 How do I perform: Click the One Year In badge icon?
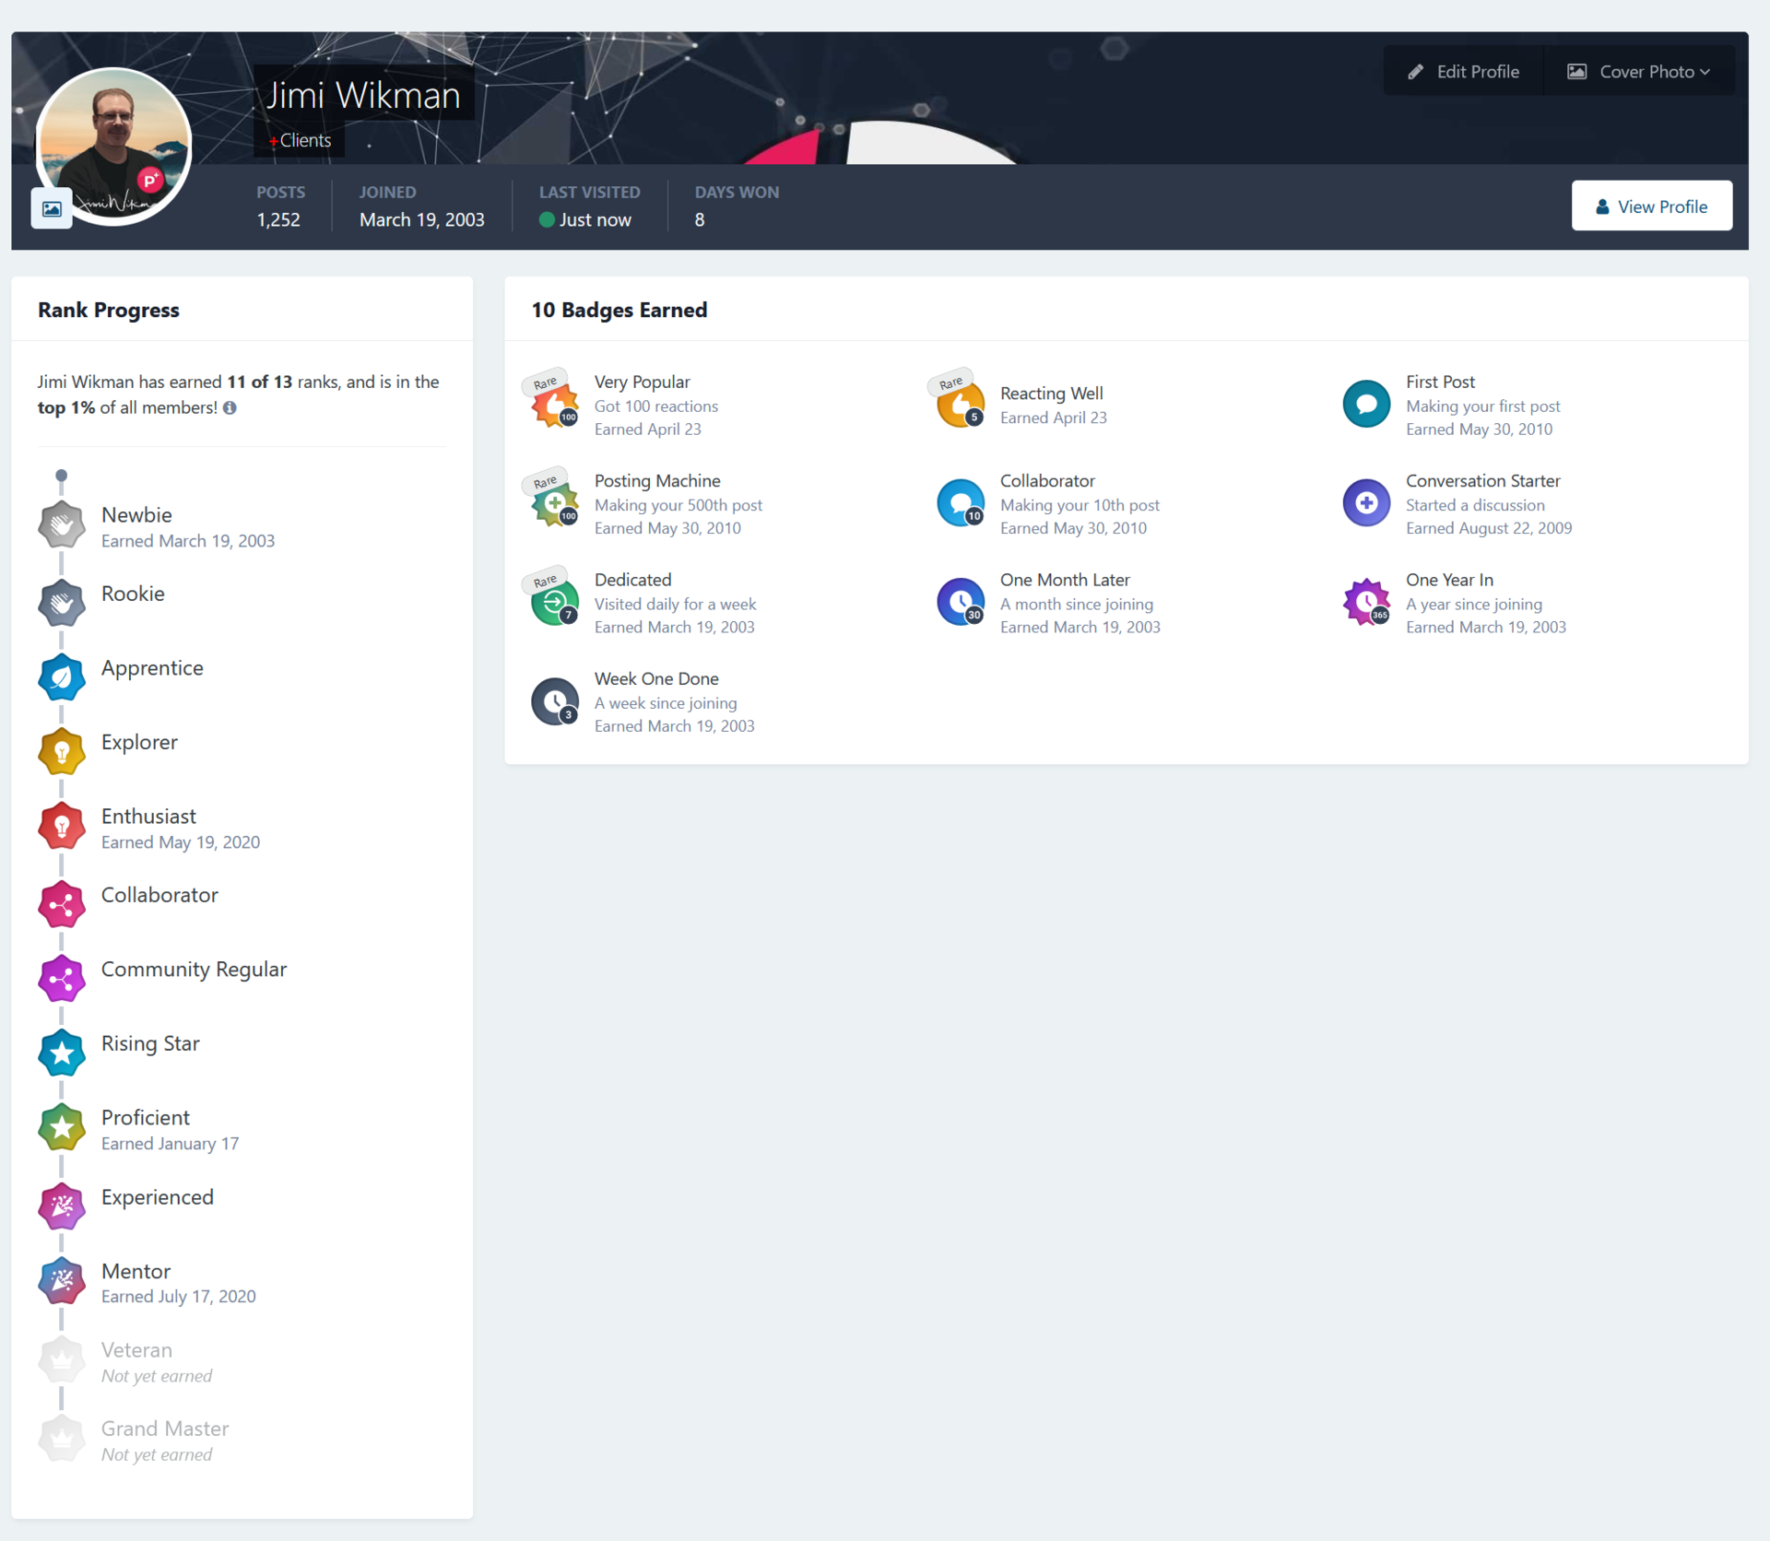[1365, 603]
